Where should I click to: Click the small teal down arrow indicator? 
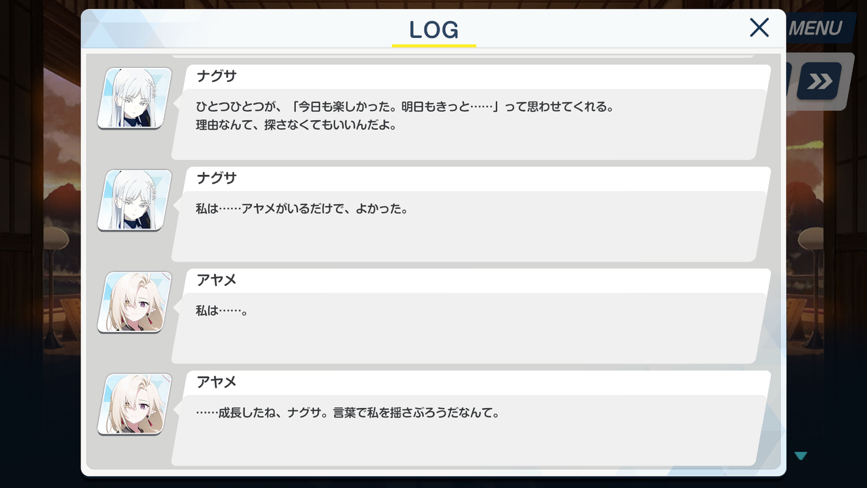pos(801,456)
